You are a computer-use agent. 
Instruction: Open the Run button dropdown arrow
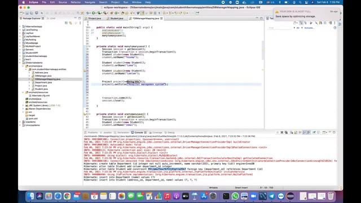coord(96,14)
